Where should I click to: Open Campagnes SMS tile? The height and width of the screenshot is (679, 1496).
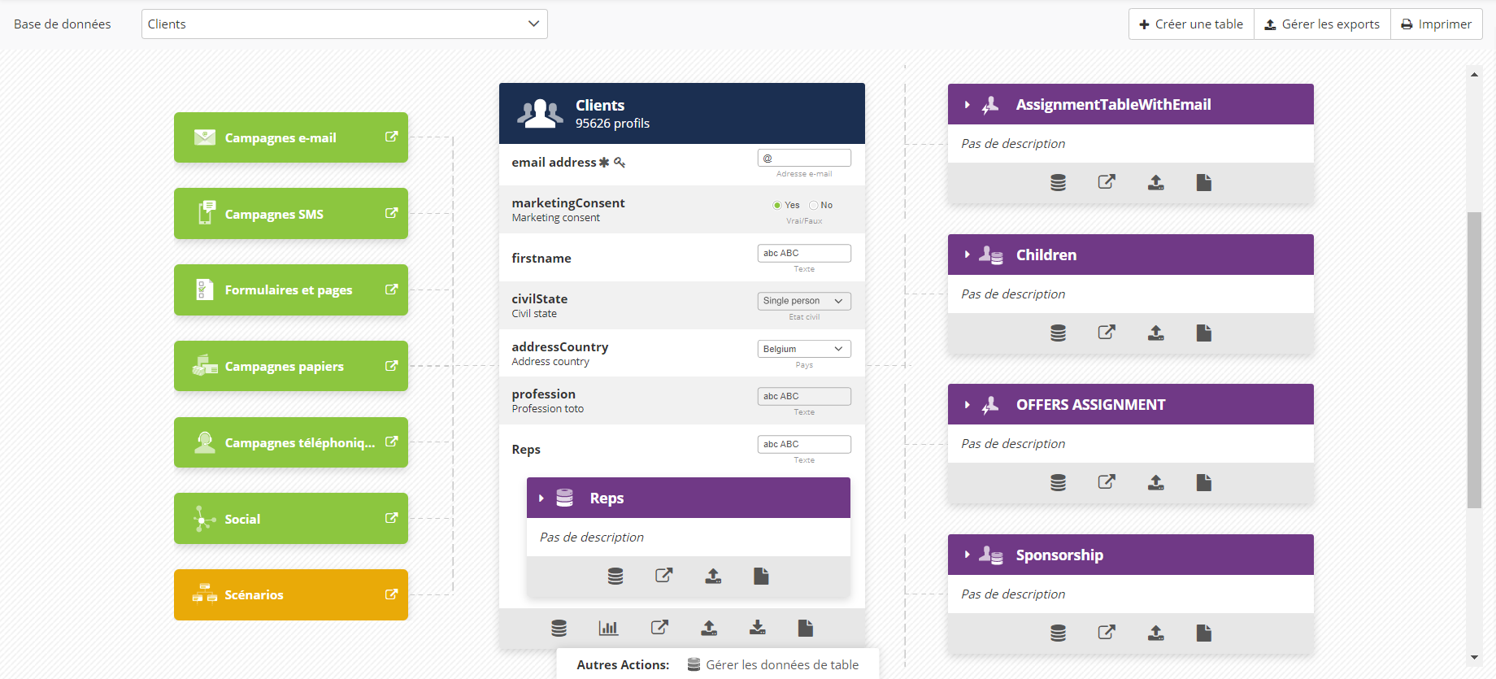pos(290,214)
